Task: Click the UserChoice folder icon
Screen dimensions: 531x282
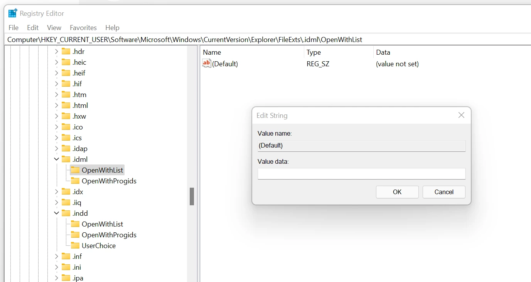Action: (75, 246)
